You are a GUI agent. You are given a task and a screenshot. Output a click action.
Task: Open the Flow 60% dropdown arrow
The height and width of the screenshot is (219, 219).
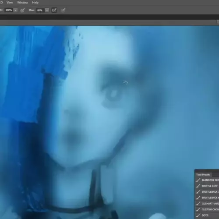pos(47,11)
